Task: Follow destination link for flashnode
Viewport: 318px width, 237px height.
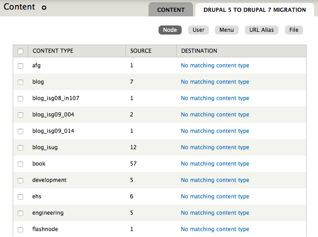Action: click(x=215, y=229)
